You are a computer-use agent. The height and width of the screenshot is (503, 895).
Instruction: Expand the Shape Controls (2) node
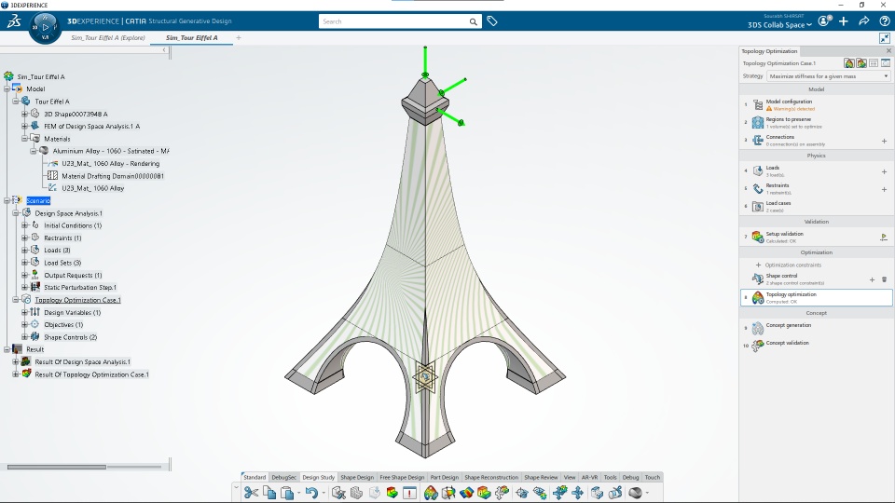(x=24, y=337)
